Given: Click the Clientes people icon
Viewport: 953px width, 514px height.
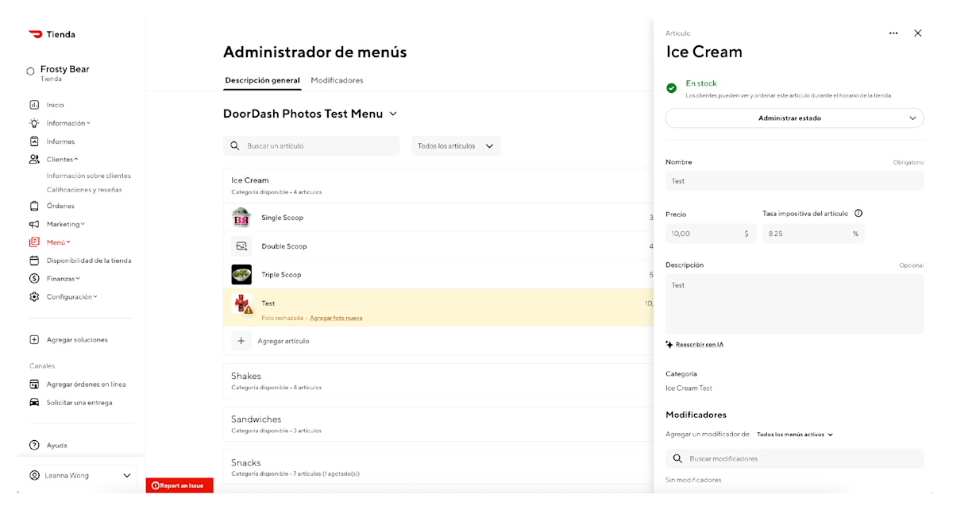Looking at the screenshot, I should coord(34,159).
